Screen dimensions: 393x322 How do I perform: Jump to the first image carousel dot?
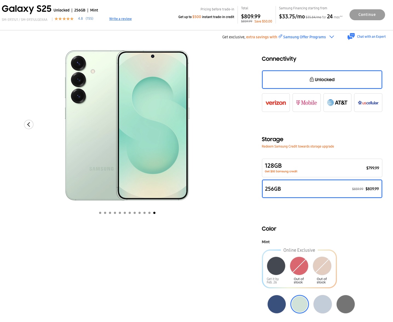tap(100, 213)
